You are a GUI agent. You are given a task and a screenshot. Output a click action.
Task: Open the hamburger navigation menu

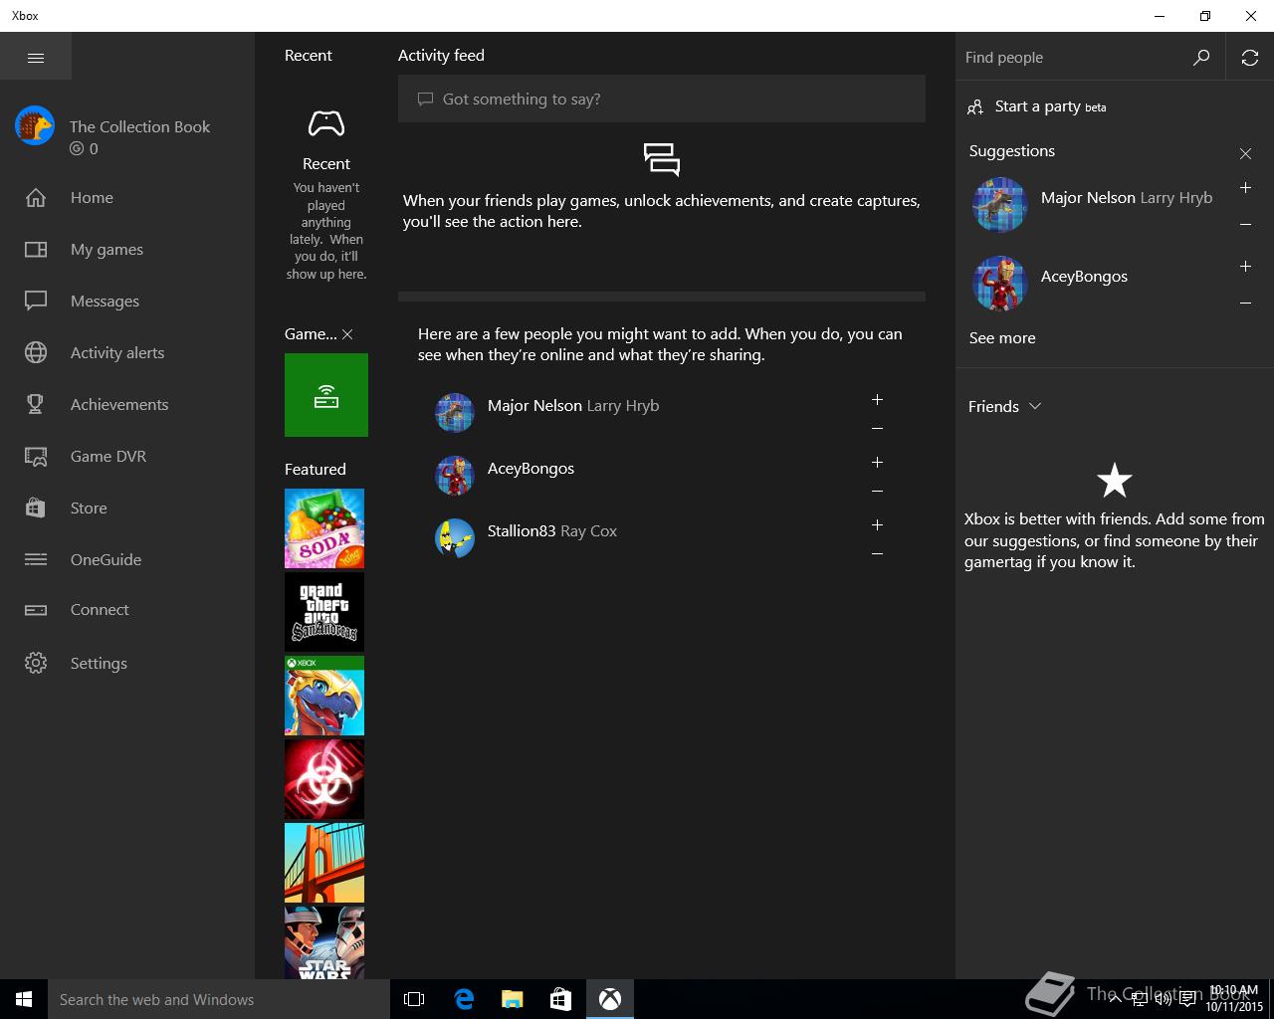click(36, 58)
